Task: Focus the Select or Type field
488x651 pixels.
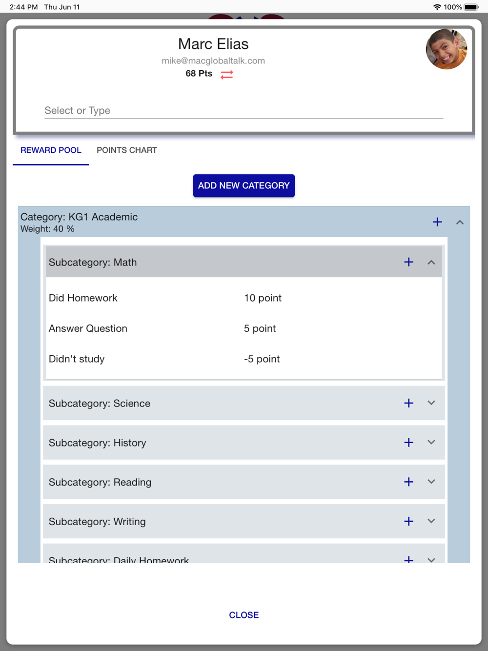Action: [x=244, y=110]
